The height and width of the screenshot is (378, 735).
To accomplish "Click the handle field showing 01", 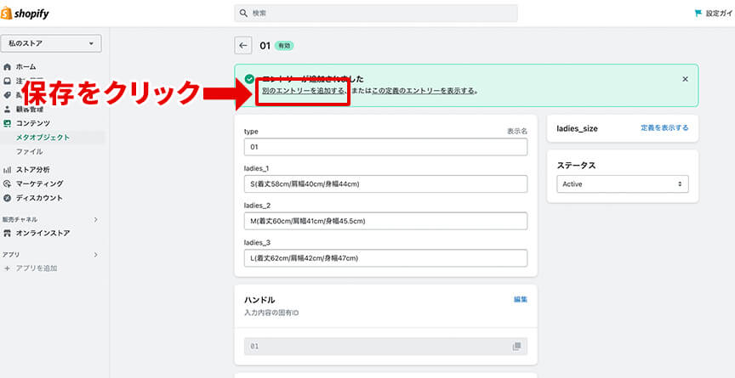I will [385, 347].
